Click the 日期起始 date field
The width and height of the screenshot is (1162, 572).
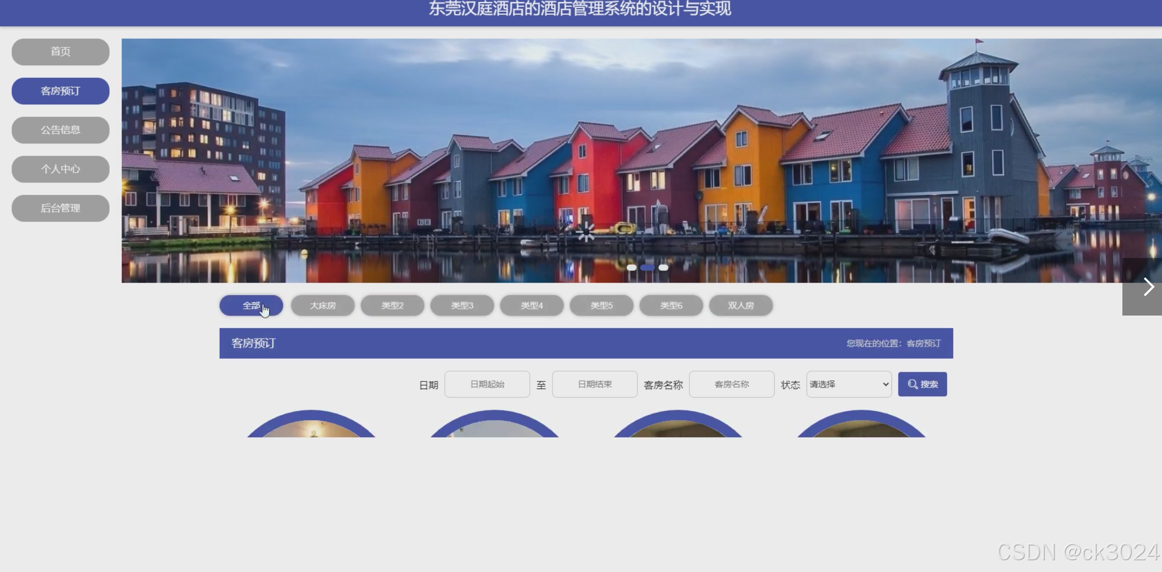487,384
